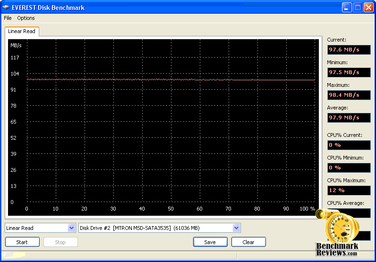The height and width of the screenshot is (262, 376).
Task: Click the Maximum value 98.4 MB/s
Action: pos(349,95)
